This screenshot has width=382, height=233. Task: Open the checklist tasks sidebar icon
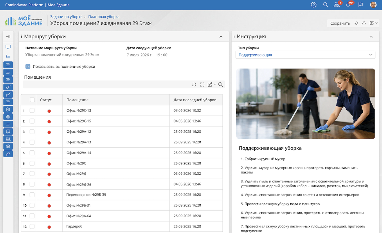(x=8, y=56)
